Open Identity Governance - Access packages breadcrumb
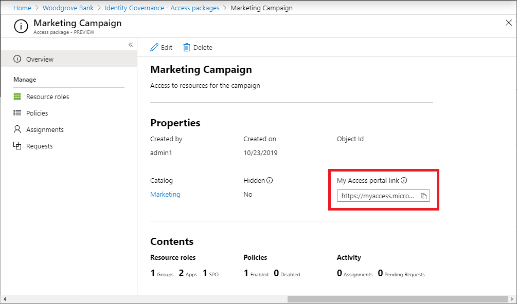Image resolution: width=517 pixels, height=304 pixels. [162, 8]
